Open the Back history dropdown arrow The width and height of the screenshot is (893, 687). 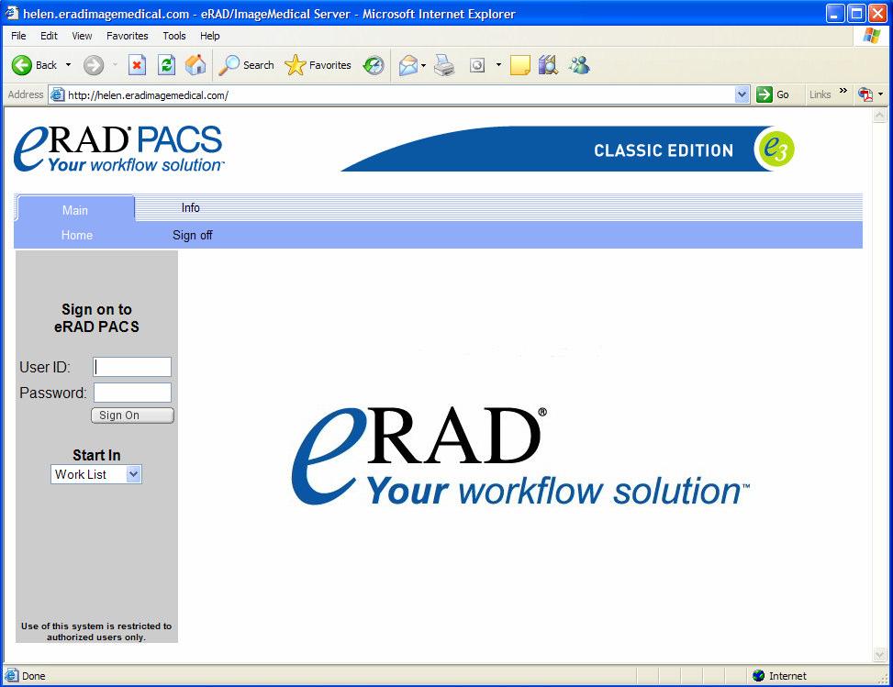68,65
